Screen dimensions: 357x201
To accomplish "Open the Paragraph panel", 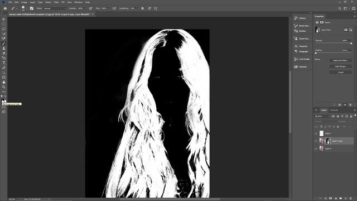I will (302, 51).
